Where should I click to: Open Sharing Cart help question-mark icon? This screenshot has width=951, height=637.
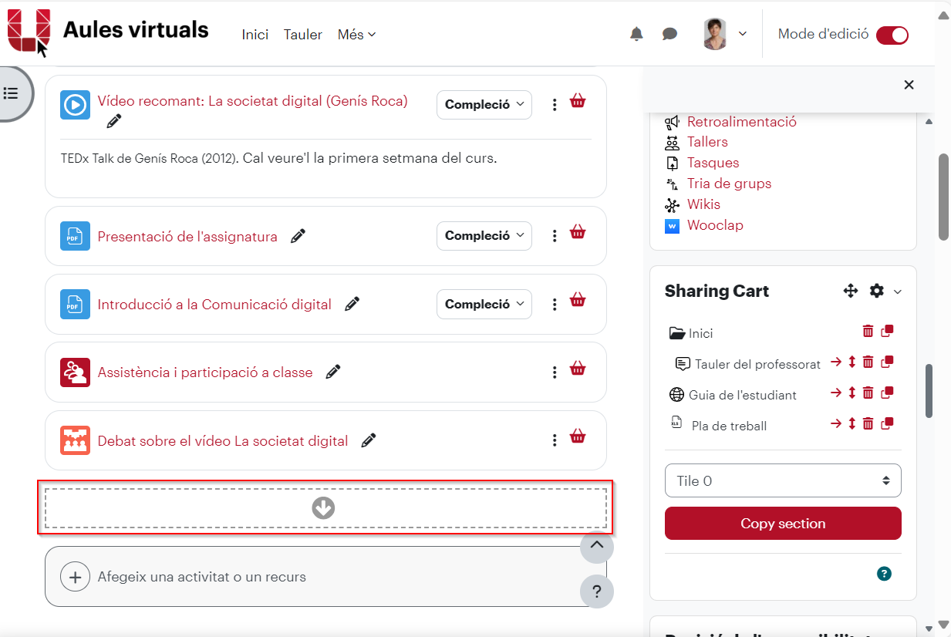point(885,573)
